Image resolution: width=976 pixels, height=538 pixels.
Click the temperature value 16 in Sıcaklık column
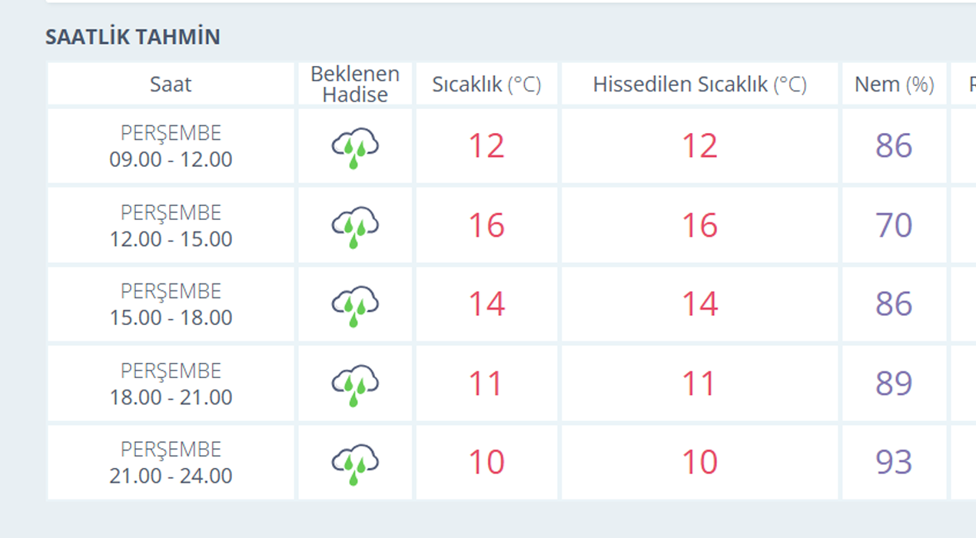click(486, 226)
